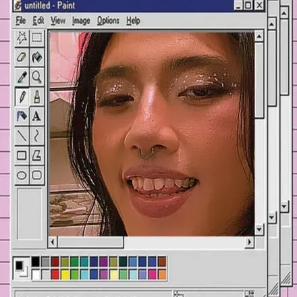Click the horizontal scrollbar right arrow
Viewport: 297px width, 297px height.
[249, 242]
